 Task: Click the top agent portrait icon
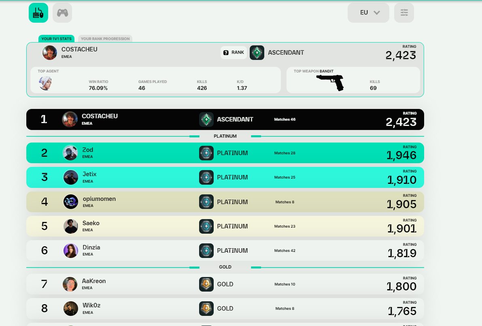45,83
